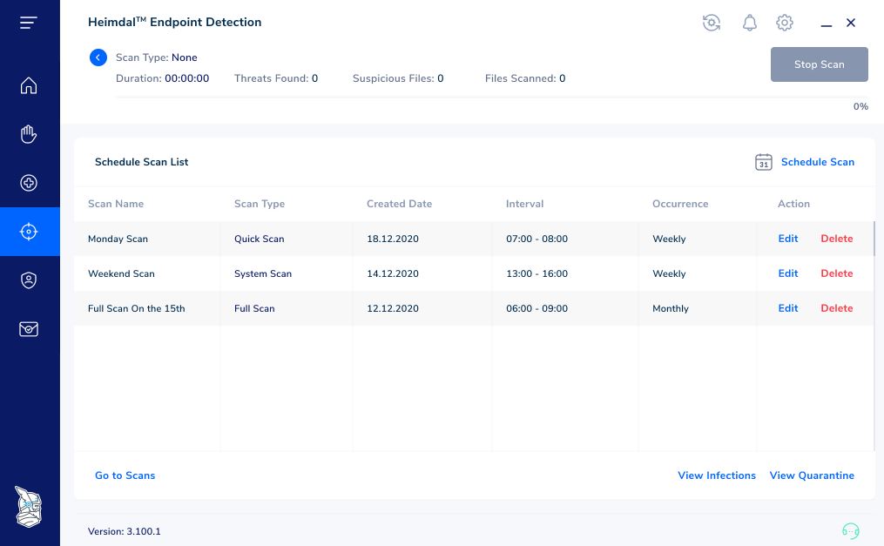Delete the Weekend Scan entry
The height and width of the screenshot is (546, 884).
coord(837,273)
